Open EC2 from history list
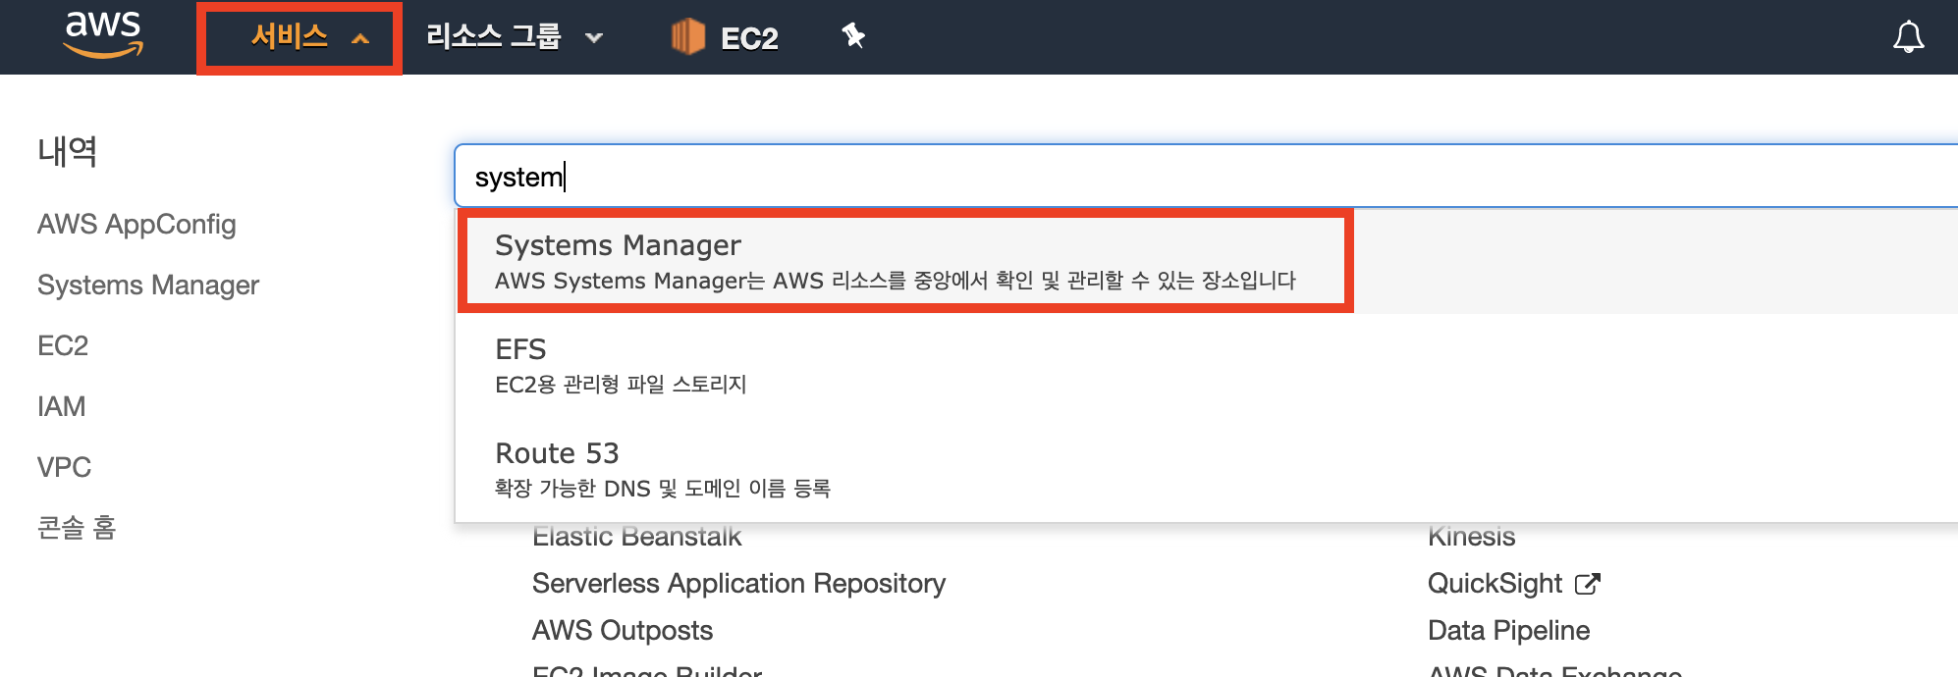 point(63,346)
